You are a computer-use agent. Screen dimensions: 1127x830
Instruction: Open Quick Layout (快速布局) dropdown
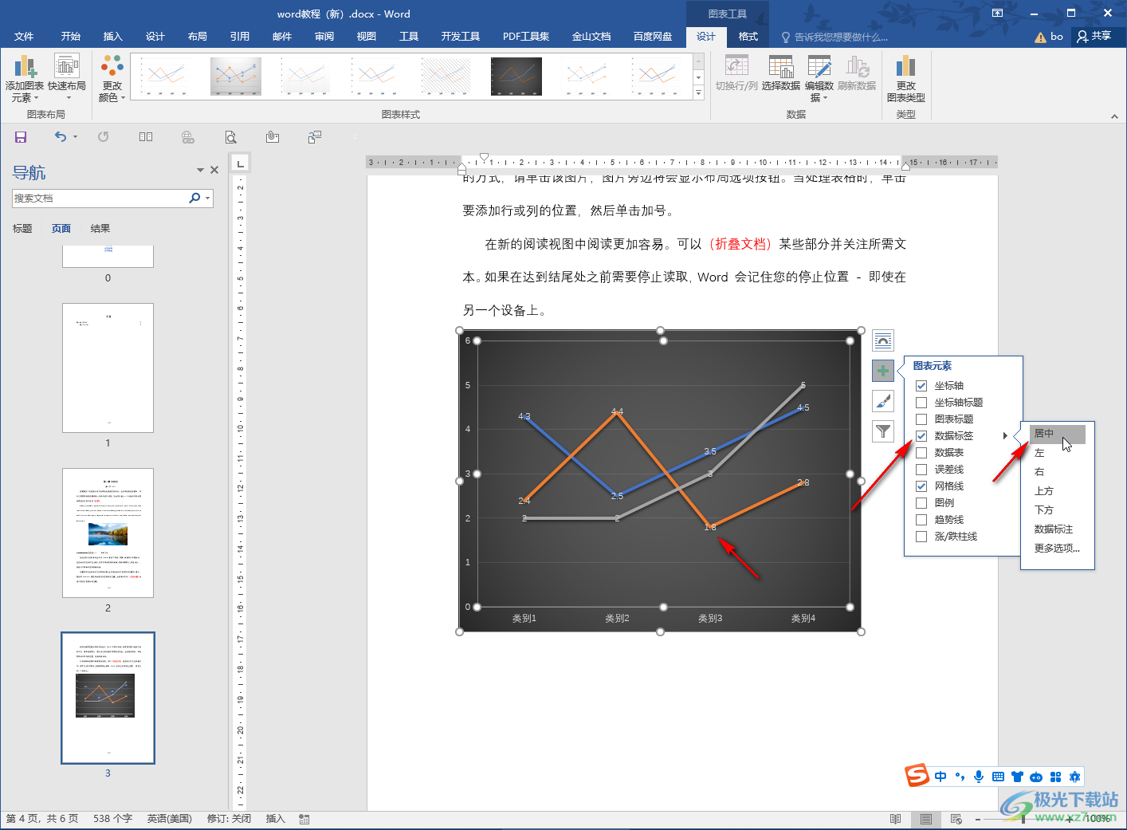tap(67, 79)
